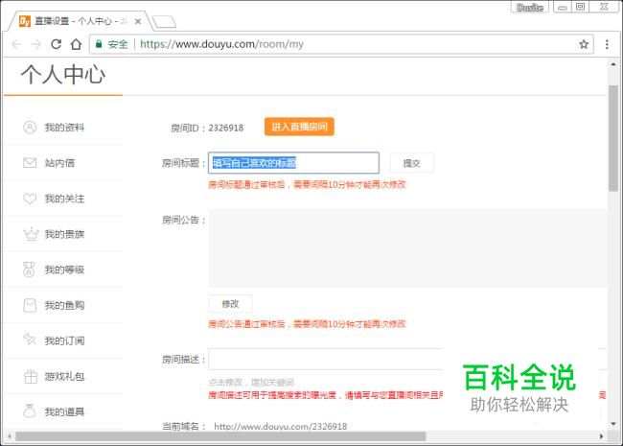Click the vertical scrollbar up arrow
The height and width of the screenshot is (446, 623).
[x=613, y=64]
